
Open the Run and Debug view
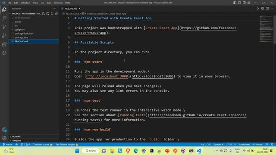coord(4,35)
